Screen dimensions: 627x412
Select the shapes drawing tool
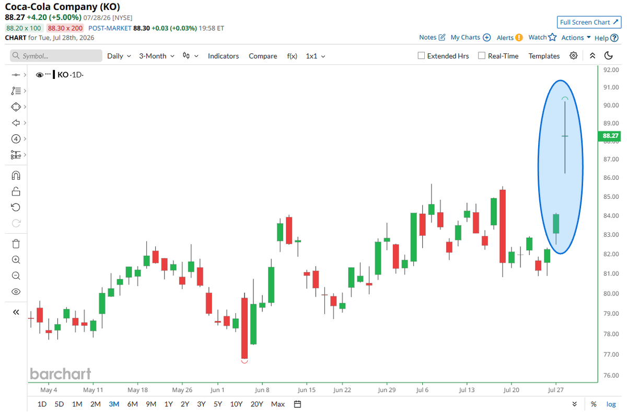coord(15,107)
